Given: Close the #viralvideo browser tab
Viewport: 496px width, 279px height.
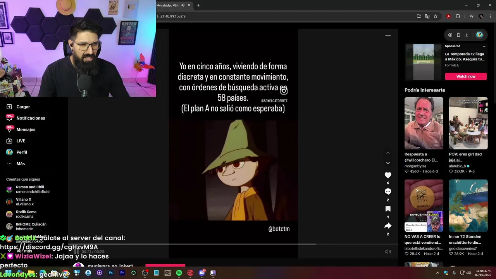Looking at the screenshot, I should tap(189, 5).
